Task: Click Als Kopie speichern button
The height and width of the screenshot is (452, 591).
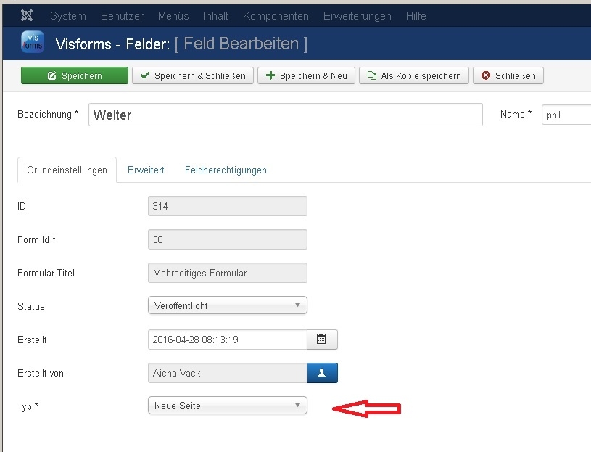Action: tap(414, 75)
